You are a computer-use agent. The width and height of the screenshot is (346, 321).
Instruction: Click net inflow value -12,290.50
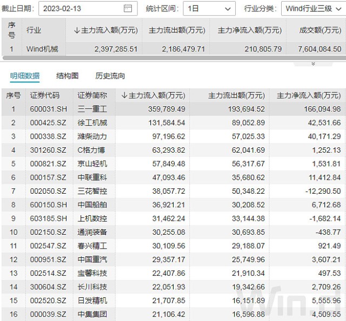pyautogui.click(x=323, y=191)
